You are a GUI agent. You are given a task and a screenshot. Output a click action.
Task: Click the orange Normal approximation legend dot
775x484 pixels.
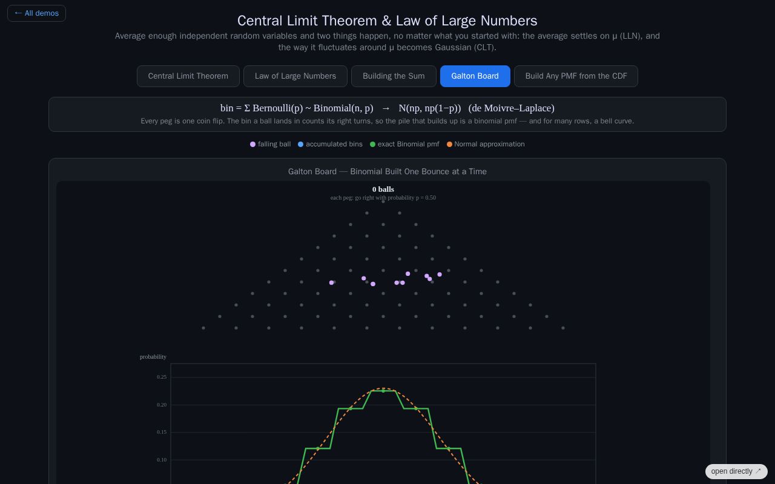point(450,145)
